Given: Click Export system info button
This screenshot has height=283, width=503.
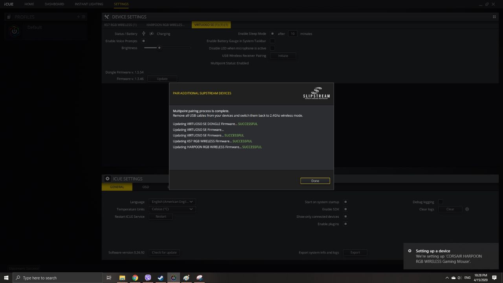Looking at the screenshot, I should 355,252.
